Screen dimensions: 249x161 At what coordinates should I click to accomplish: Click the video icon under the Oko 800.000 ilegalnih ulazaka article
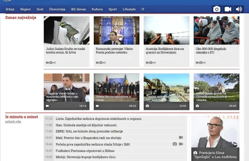click(197, 63)
